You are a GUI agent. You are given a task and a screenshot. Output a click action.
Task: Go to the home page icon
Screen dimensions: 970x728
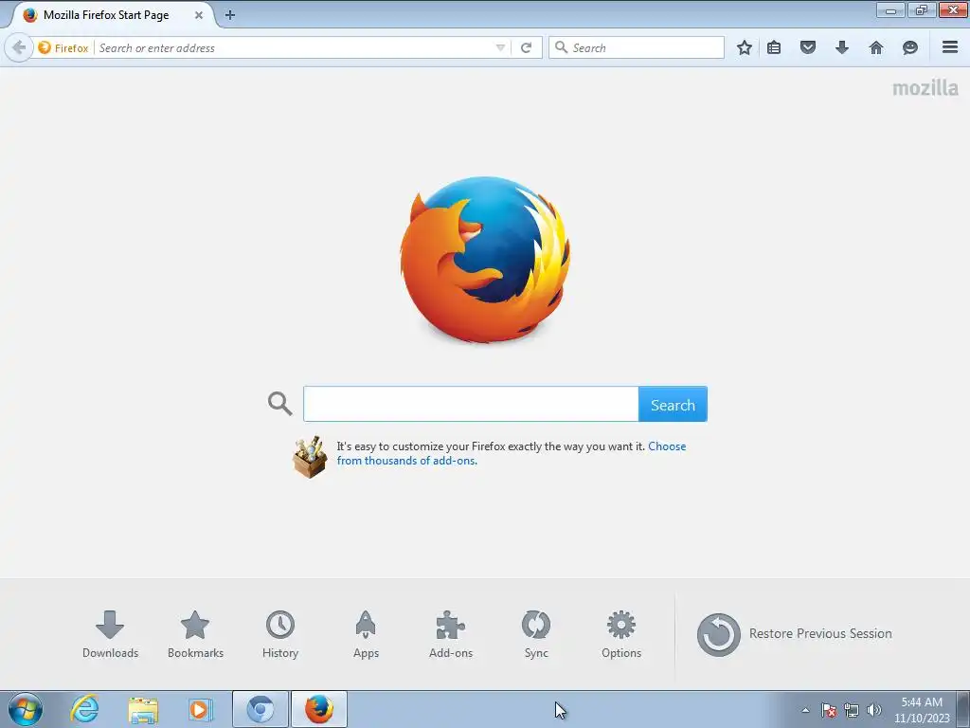[876, 47]
